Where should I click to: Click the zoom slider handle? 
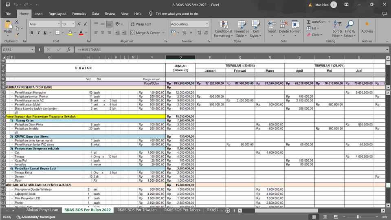click(x=358, y=217)
